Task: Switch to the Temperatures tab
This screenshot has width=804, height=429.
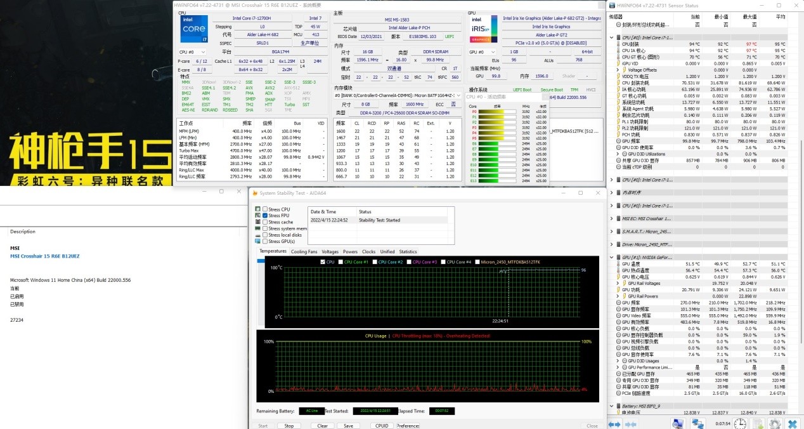Action: (x=273, y=251)
